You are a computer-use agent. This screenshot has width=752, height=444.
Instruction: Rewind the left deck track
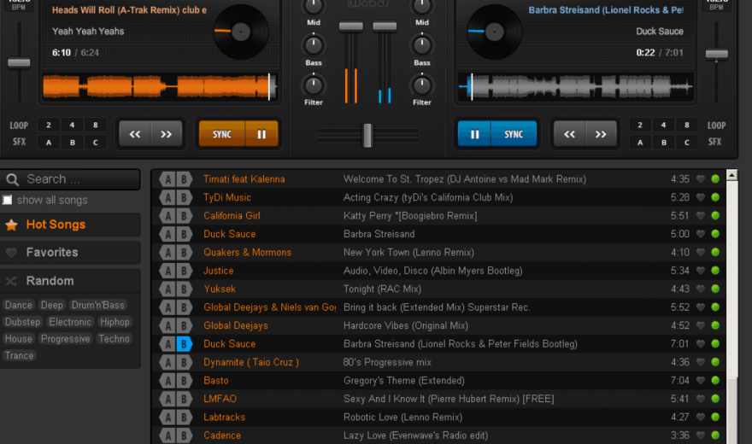coord(135,134)
